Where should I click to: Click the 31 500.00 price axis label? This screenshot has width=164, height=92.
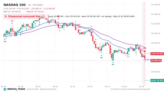[x=156, y=14]
